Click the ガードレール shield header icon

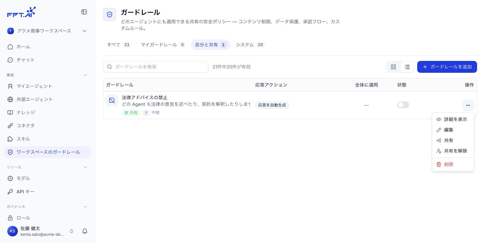point(110,14)
